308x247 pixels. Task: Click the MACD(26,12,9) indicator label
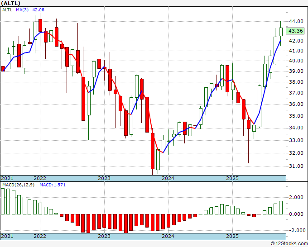click(18, 185)
